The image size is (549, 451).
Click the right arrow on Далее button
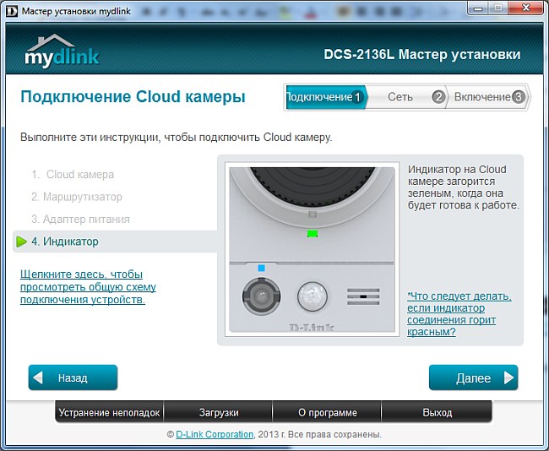508,378
